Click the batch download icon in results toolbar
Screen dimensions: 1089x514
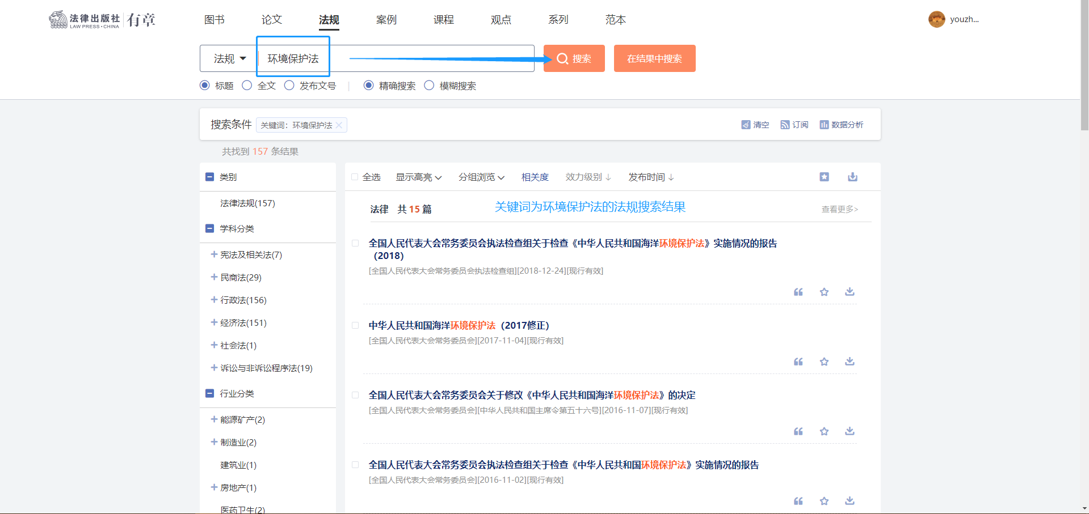pyautogui.click(x=852, y=177)
